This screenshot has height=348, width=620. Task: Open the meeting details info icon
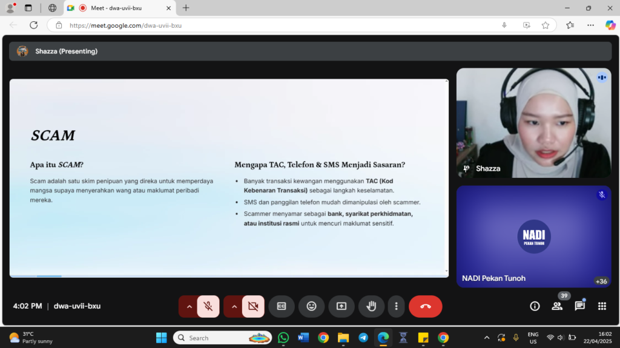pos(535,306)
